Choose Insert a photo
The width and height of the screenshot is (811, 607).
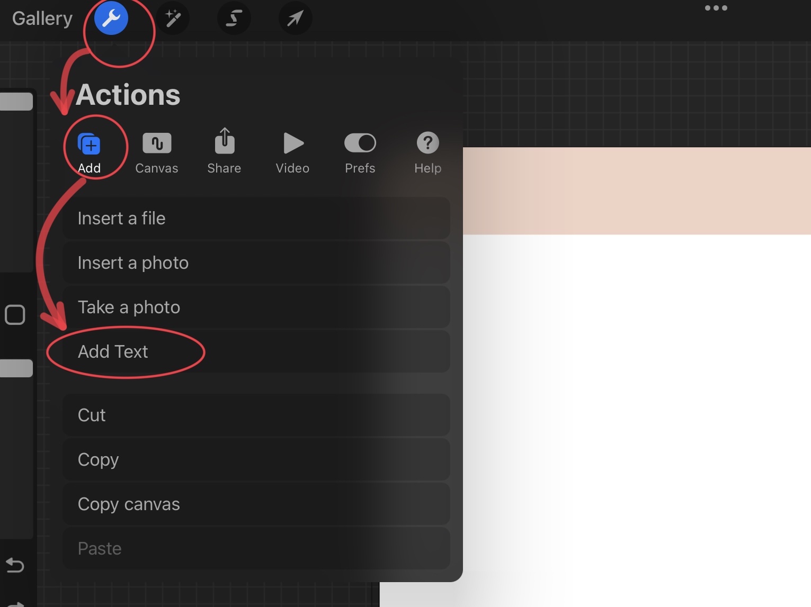(256, 263)
